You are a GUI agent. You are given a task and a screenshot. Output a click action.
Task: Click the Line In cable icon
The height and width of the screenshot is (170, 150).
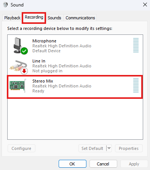pyautogui.click(x=18, y=67)
